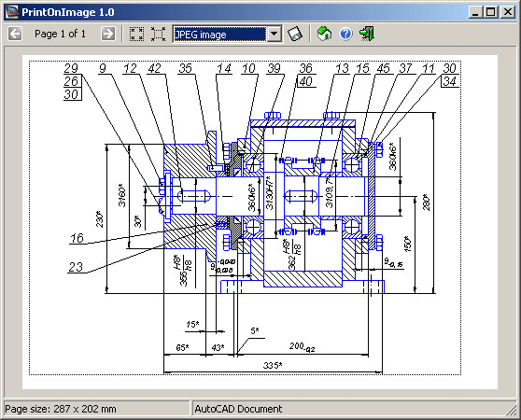
Task: Click the drawing preview image
Action: point(260,222)
